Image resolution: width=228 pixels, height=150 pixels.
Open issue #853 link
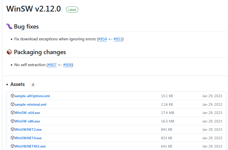pos(118,39)
